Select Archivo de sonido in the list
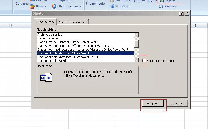 [x=85, y=35]
